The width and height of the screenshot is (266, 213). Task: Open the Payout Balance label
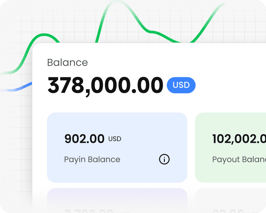[x=239, y=159]
